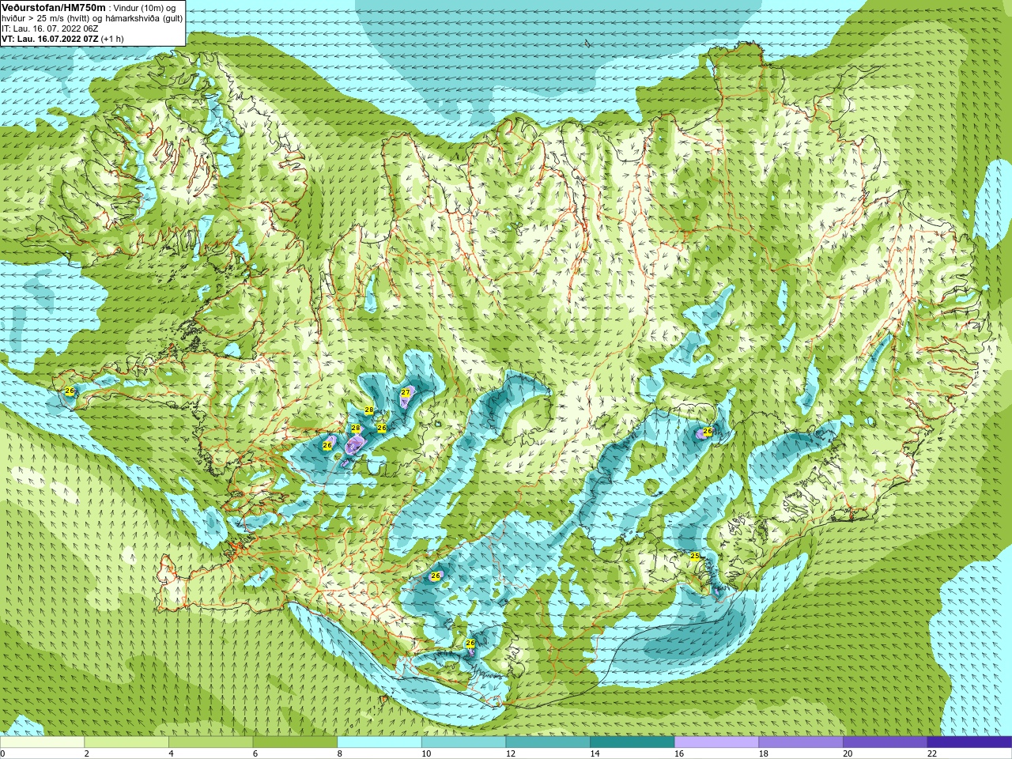Click the yellow gust label 27
This screenshot has height=759, width=1012.
tap(406, 392)
